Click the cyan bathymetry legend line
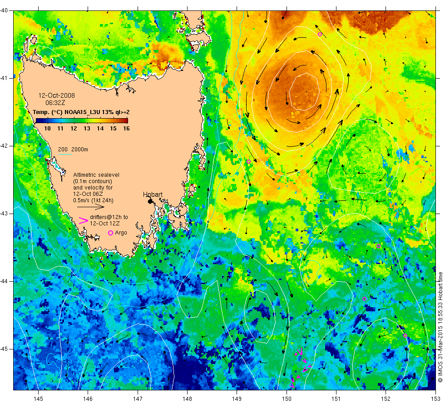 pos(64,154)
